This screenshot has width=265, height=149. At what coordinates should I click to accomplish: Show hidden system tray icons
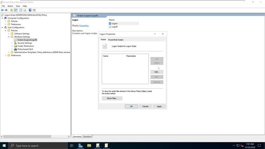(x=234, y=145)
